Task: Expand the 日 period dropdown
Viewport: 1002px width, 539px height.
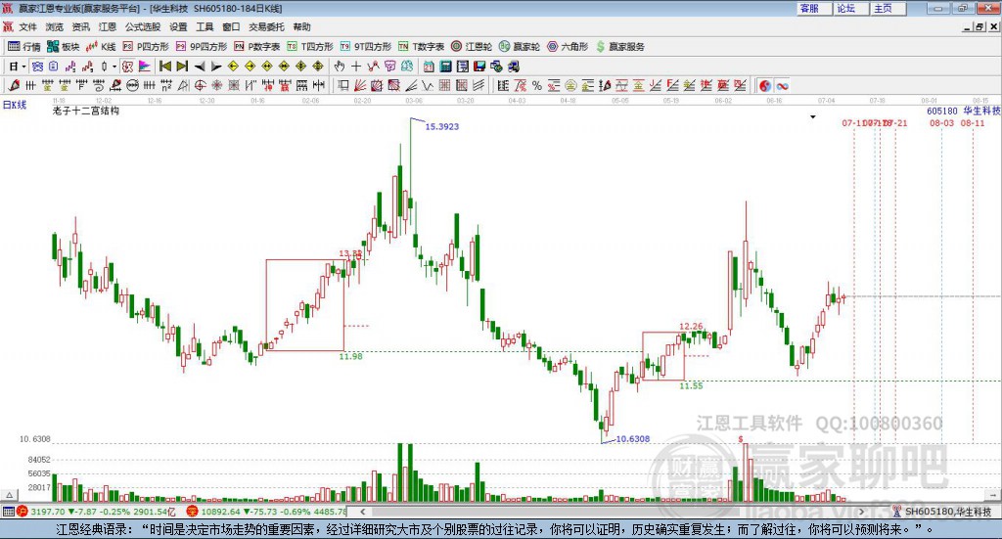Action: [24, 67]
